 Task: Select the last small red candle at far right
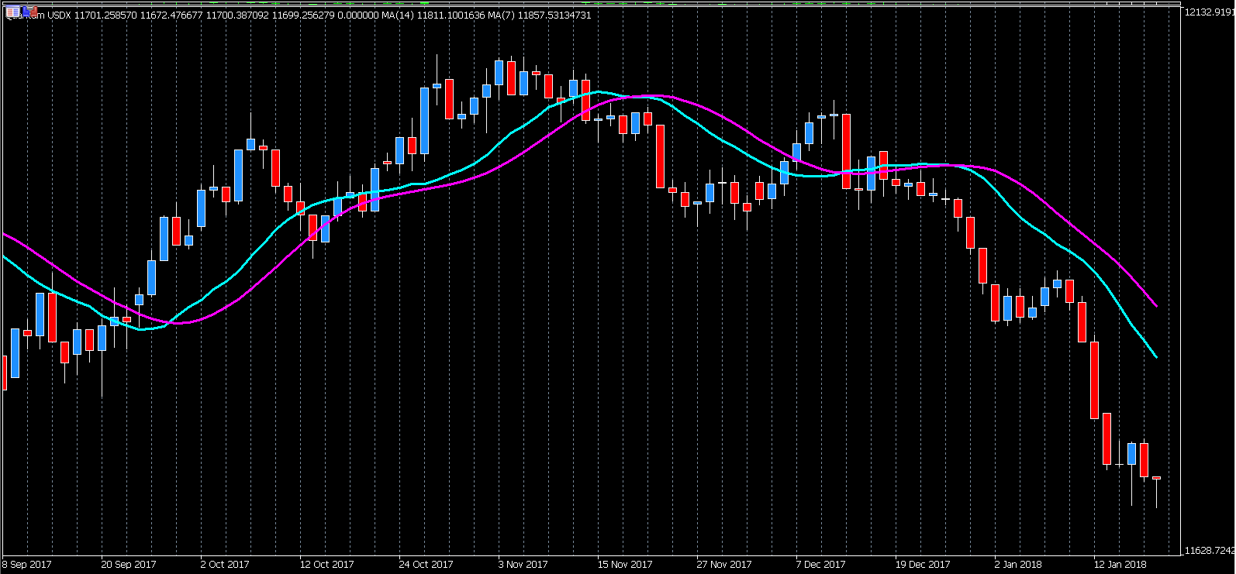pyautogui.click(x=1156, y=478)
